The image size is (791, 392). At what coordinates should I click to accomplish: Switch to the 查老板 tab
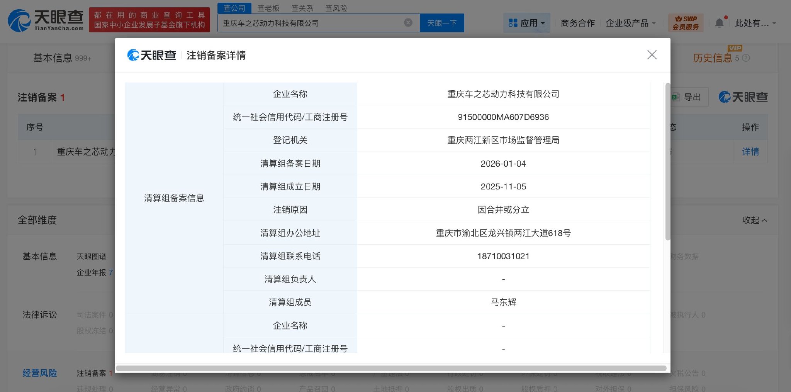268,8
